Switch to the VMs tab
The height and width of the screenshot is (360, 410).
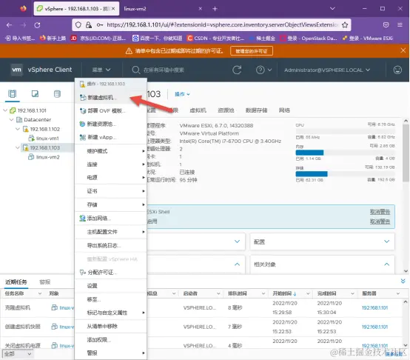tap(198, 110)
